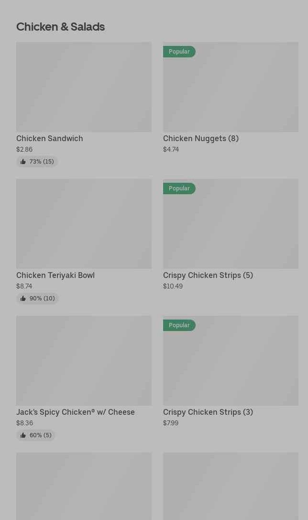Click thumbs-up icon under Chicken Teriyaki Bowl
The image size is (308, 520).
23,299
